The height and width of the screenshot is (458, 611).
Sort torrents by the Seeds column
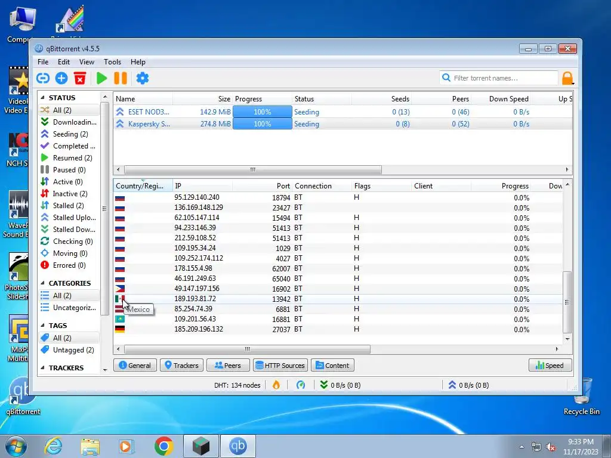[381, 99]
